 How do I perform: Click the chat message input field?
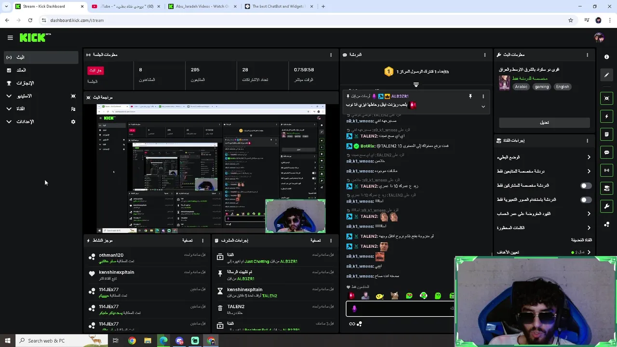point(400,308)
